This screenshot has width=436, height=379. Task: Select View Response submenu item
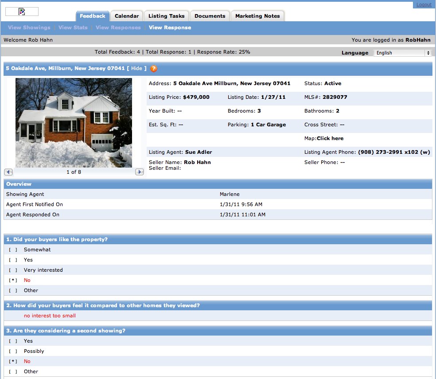(170, 27)
